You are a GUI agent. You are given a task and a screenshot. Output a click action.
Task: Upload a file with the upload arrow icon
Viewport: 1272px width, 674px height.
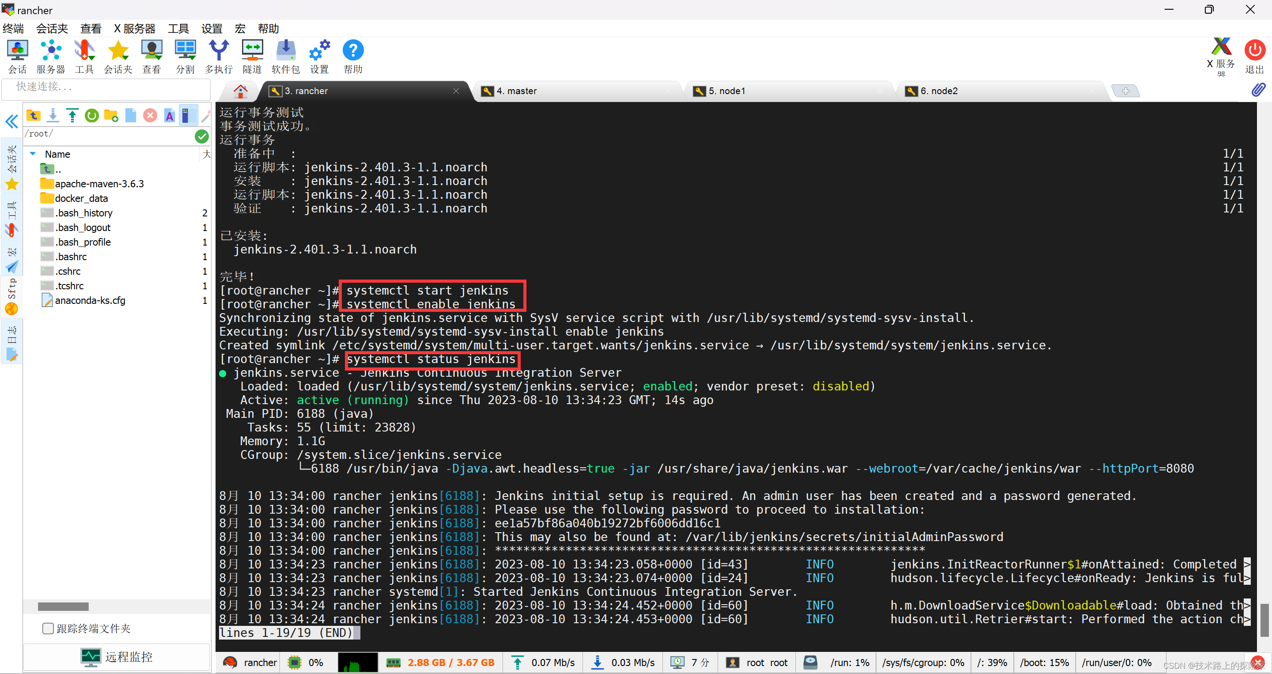[x=72, y=115]
